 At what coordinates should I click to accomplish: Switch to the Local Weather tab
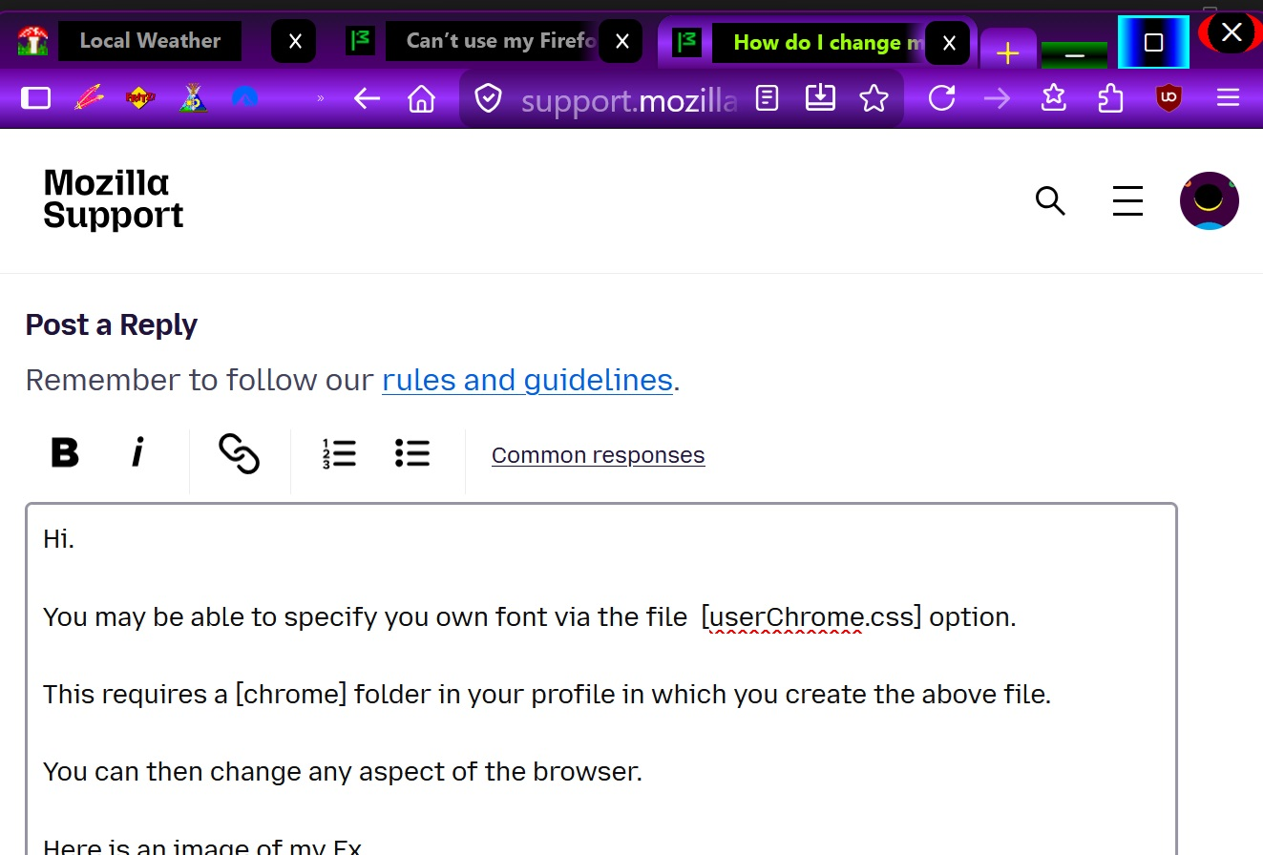(150, 41)
